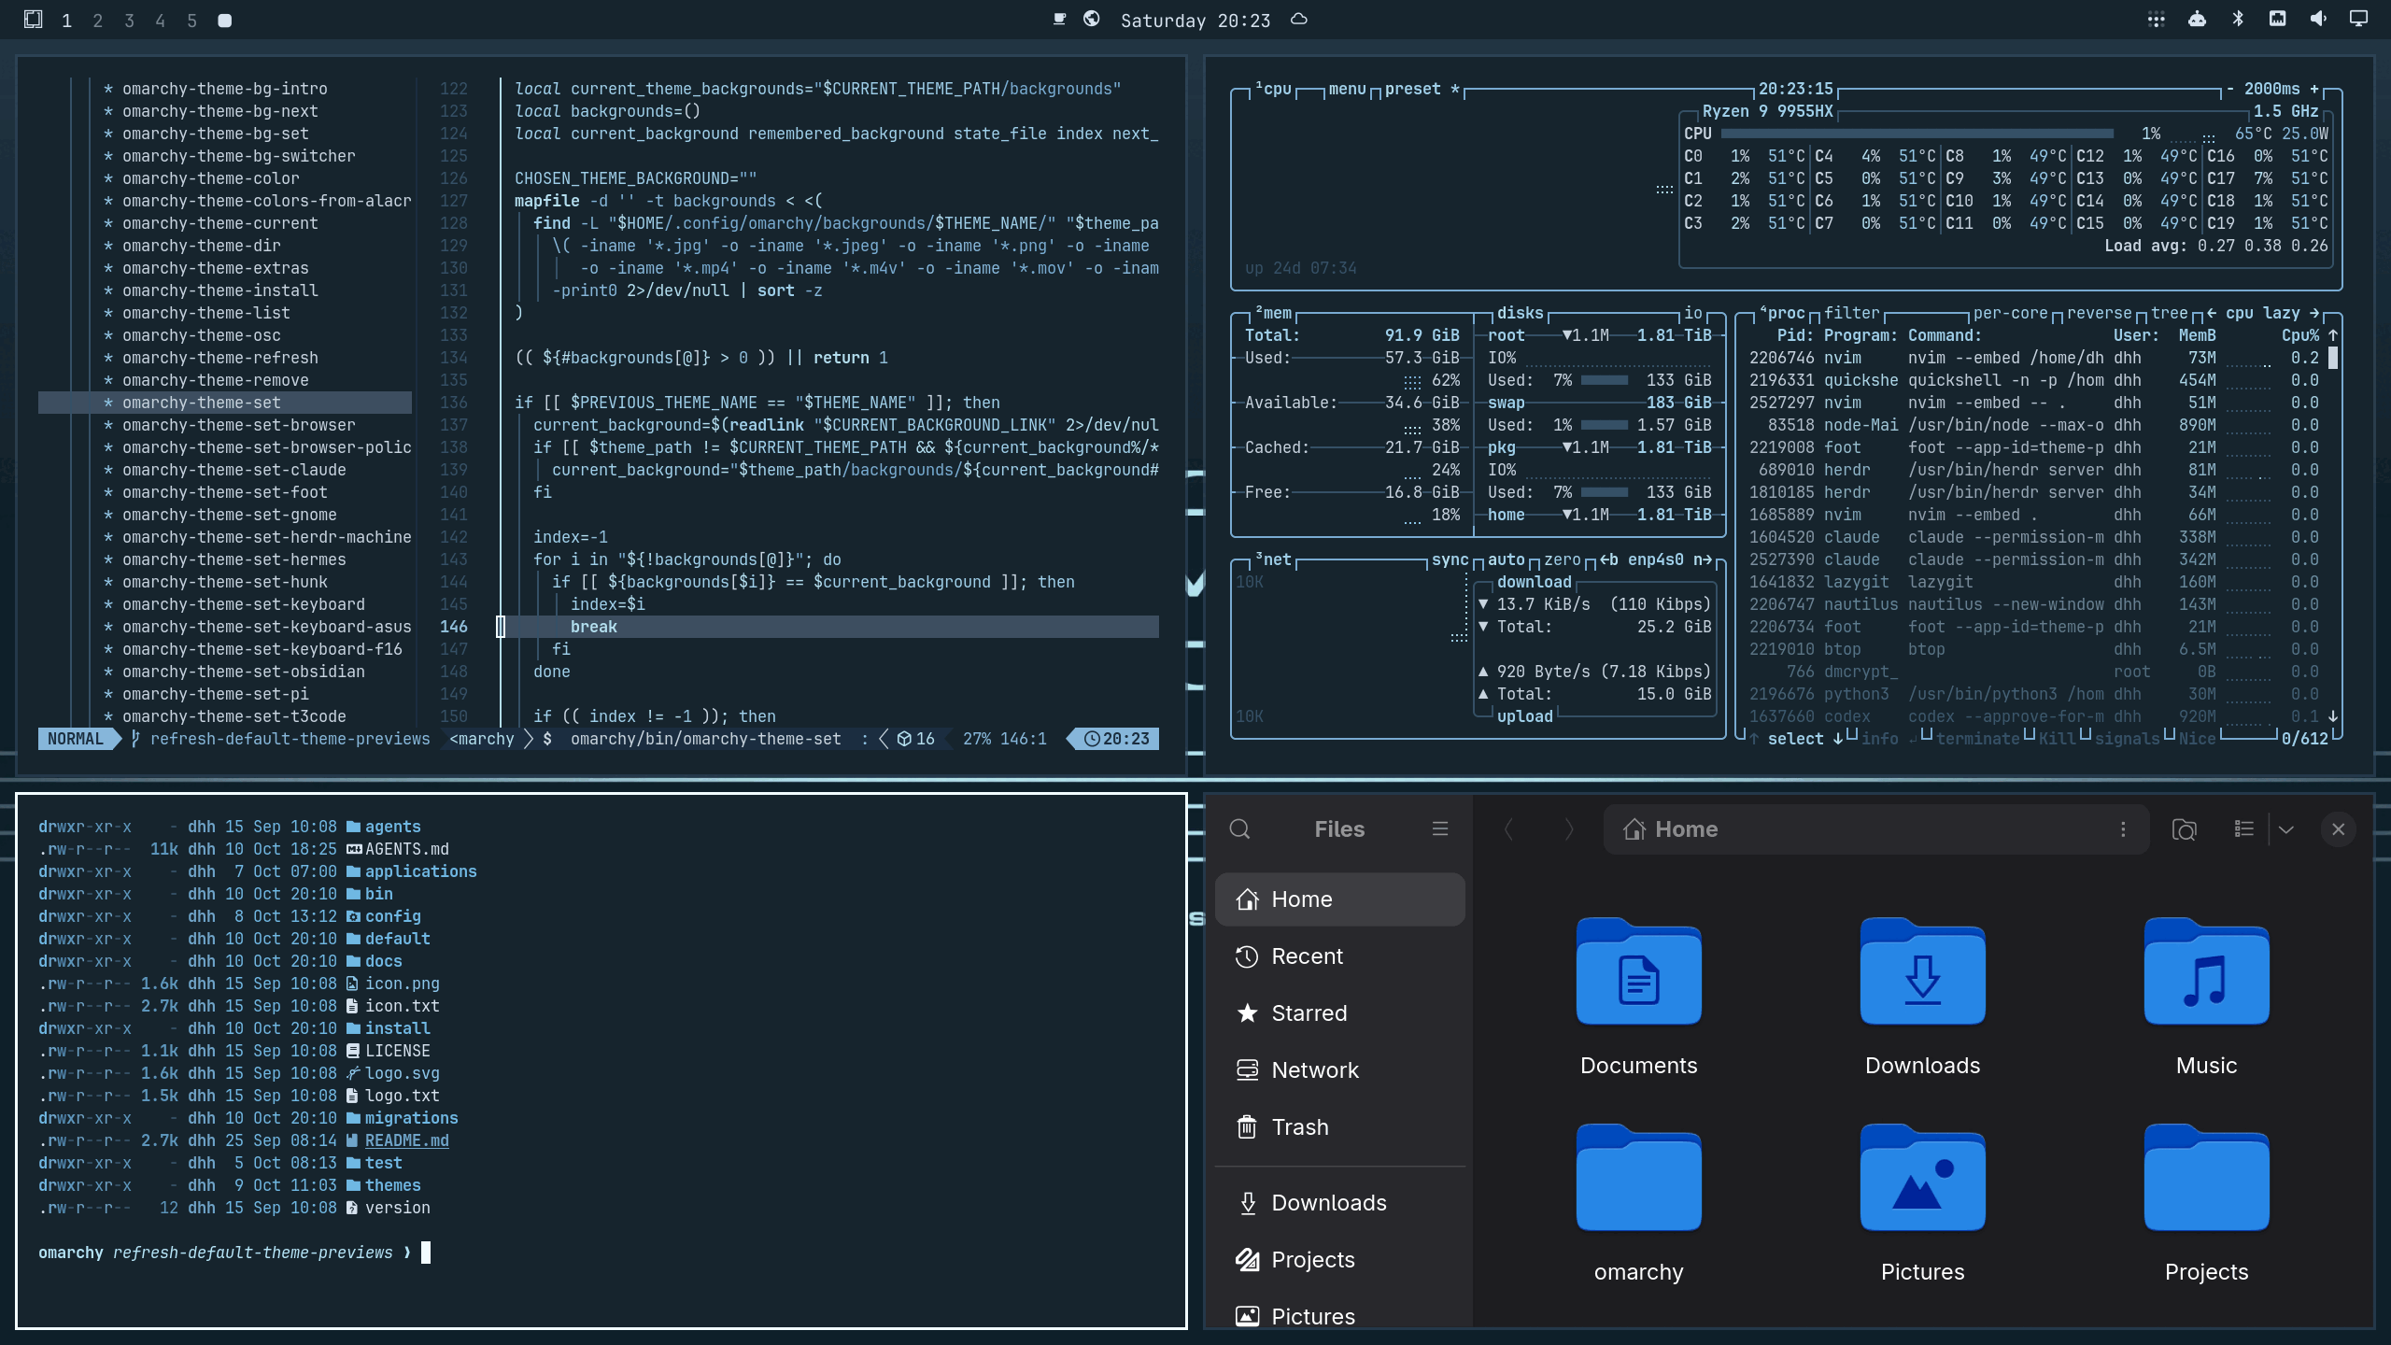Click the Downloads bookmark in sidebar
This screenshot has width=2391, height=1345.
click(1339, 1203)
